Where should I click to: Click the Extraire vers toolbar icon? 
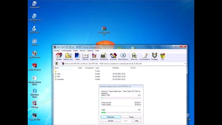pos(68,57)
